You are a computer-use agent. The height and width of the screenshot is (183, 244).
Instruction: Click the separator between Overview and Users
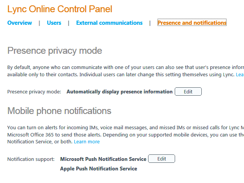coord(39,23)
